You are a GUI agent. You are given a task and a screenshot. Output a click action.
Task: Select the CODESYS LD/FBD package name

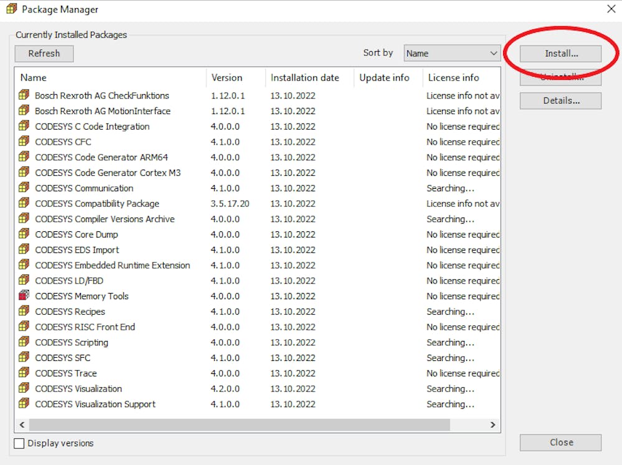pyautogui.click(x=69, y=280)
